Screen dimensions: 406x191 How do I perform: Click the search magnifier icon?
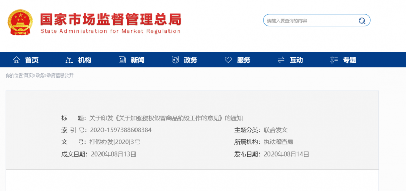coord(362,21)
